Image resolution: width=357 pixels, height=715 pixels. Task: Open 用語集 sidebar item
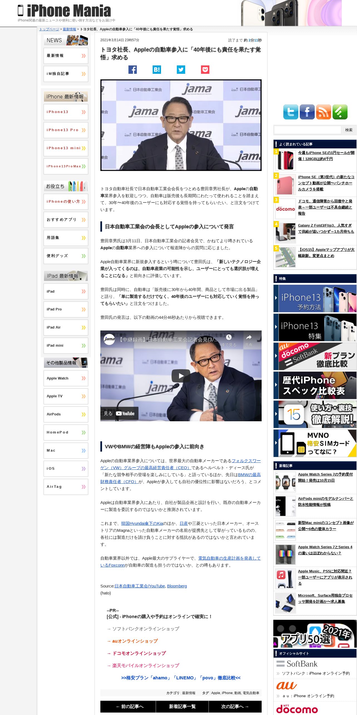[66, 238]
